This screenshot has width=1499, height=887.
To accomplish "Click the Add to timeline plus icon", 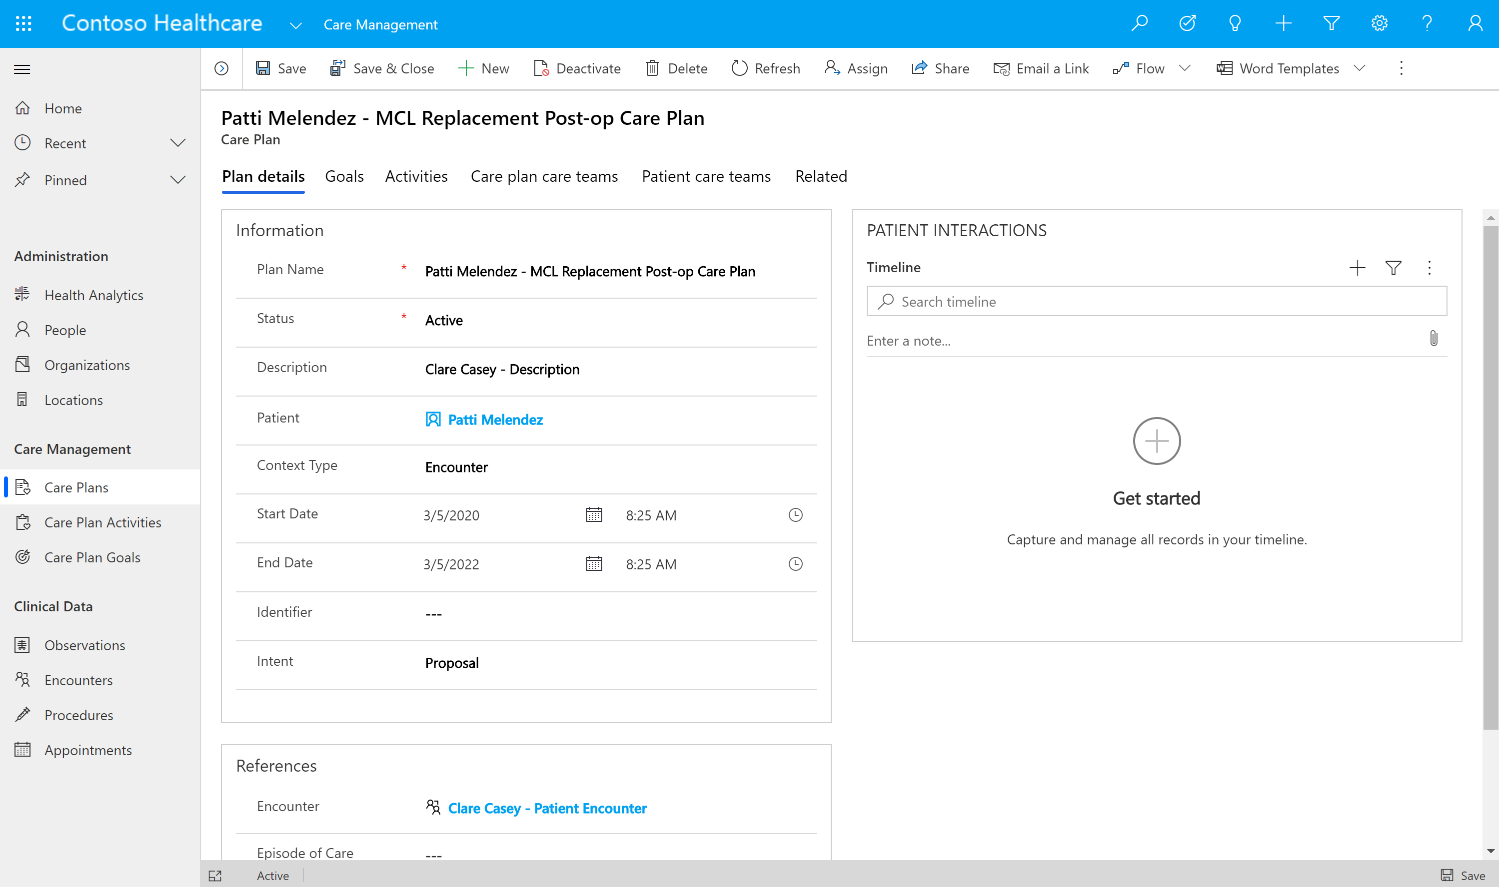I will [1358, 267].
